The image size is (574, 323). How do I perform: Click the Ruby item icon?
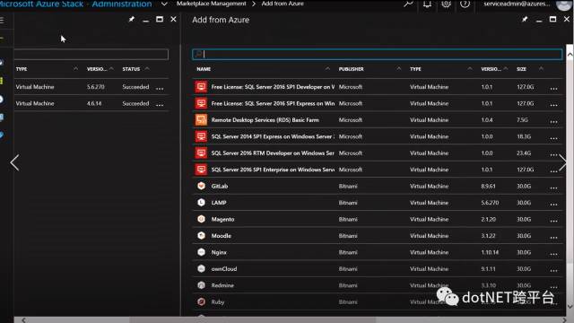[x=201, y=301]
